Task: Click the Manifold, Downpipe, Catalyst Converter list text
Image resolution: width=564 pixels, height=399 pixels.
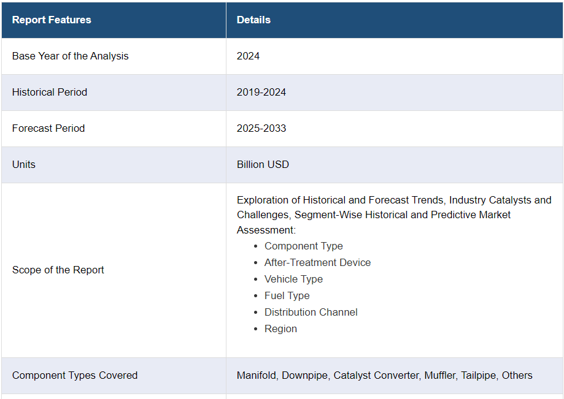Action: [384, 375]
